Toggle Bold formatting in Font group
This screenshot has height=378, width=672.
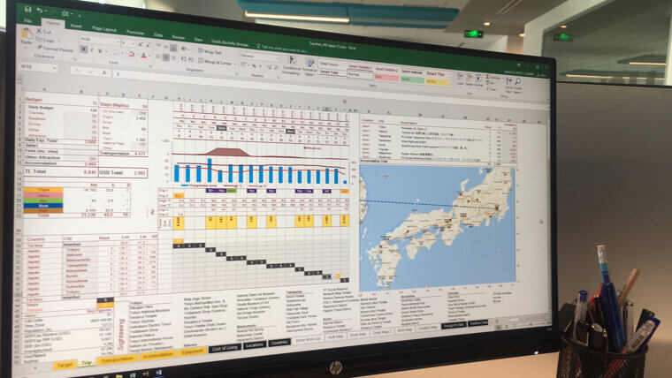pos(82,51)
